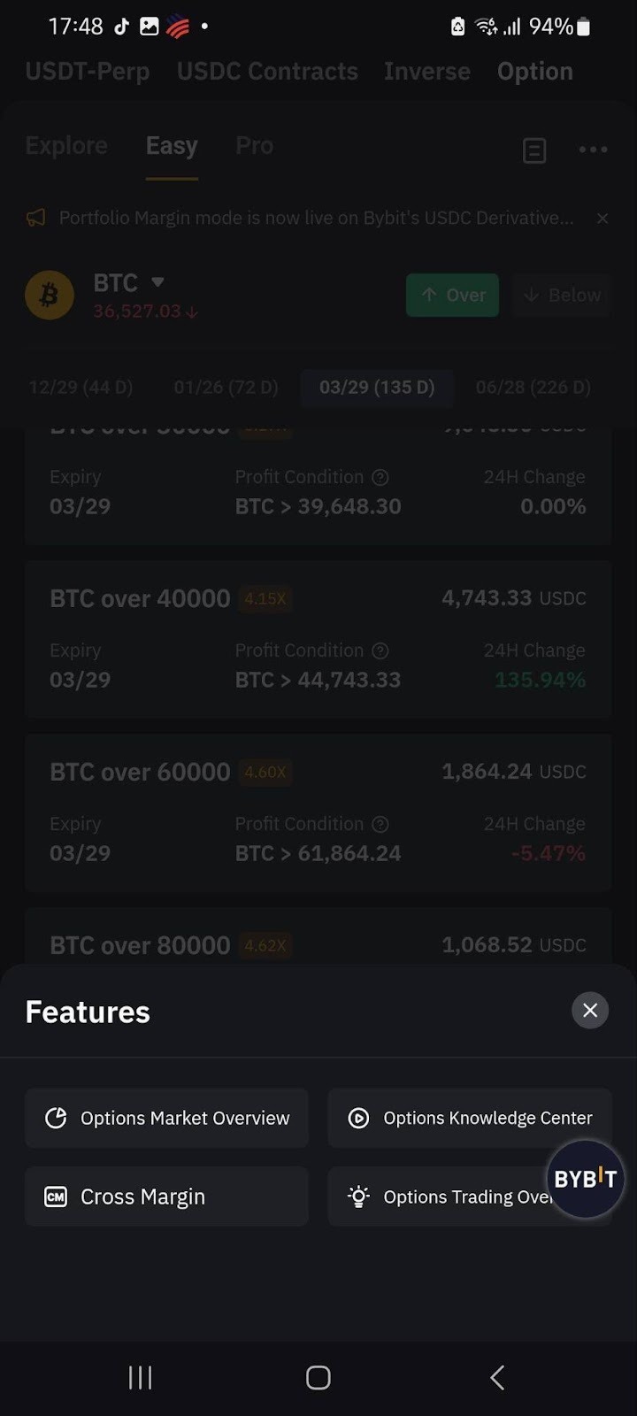Open the BTC over 60000 option card
The height and width of the screenshot is (1416, 637).
(318, 812)
